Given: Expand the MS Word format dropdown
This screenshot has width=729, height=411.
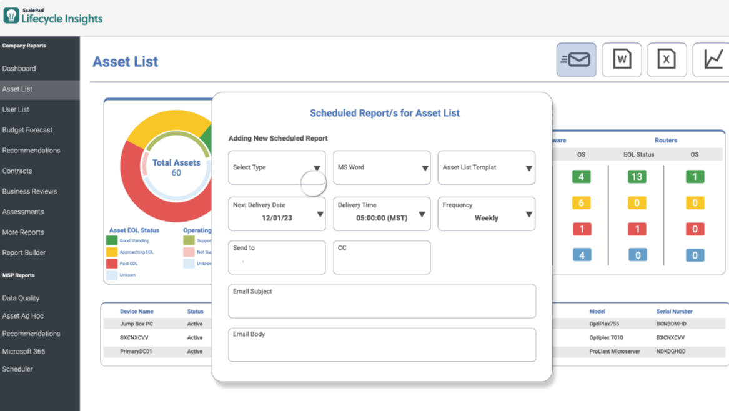Looking at the screenshot, I should (381, 167).
